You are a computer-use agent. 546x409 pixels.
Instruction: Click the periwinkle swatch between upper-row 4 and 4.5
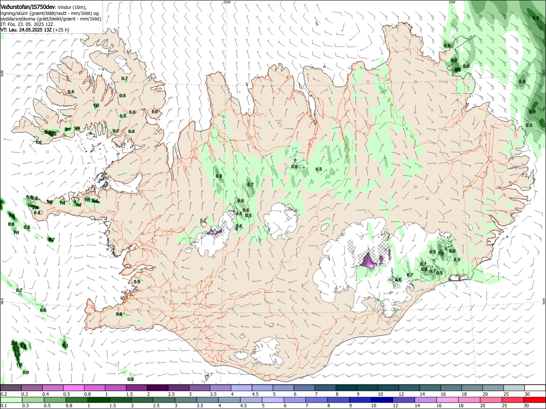pyautogui.click(x=241, y=388)
